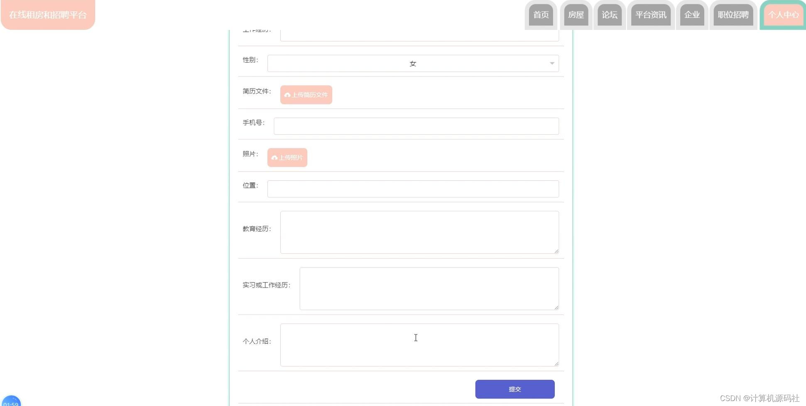Click the 手机号 label text
The width and height of the screenshot is (806, 406).
[x=254, y=123]
